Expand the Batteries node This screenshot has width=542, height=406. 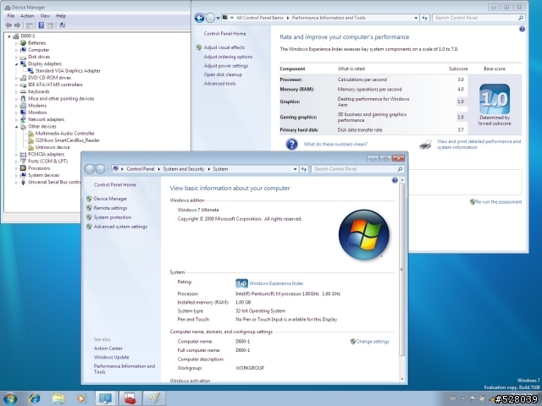16,43
